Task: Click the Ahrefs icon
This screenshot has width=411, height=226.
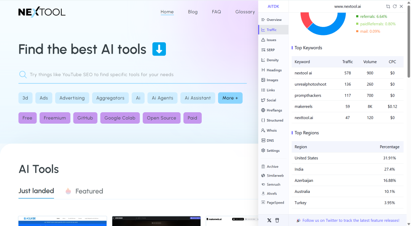Action: (263, 194)
